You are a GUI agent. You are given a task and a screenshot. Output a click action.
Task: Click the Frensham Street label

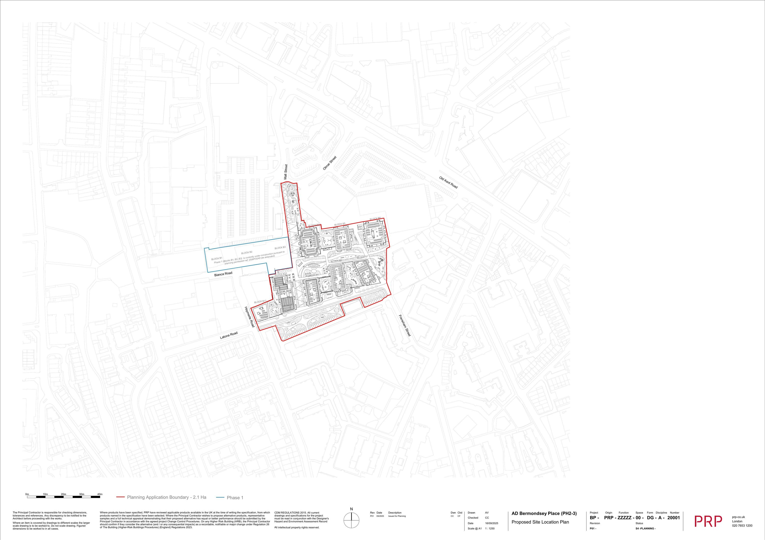click(404, 325)
